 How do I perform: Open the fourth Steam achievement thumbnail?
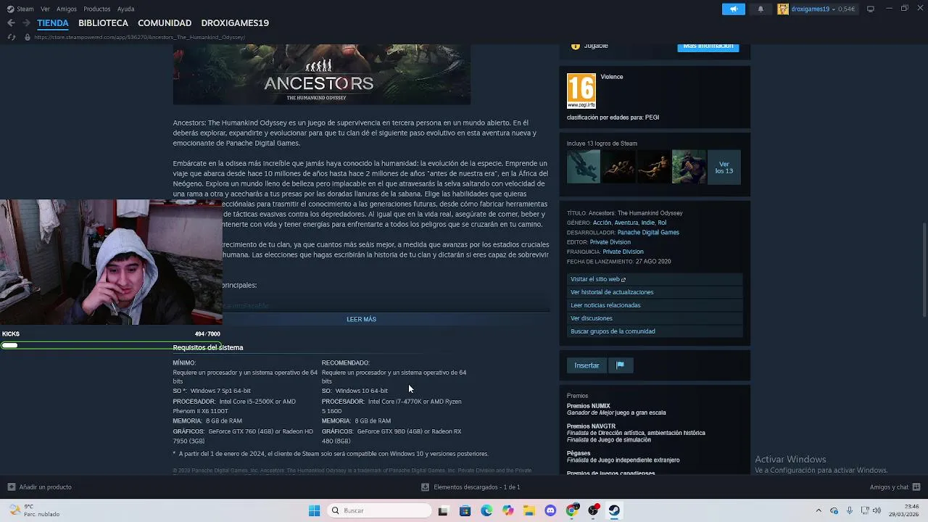click(689, 167)
